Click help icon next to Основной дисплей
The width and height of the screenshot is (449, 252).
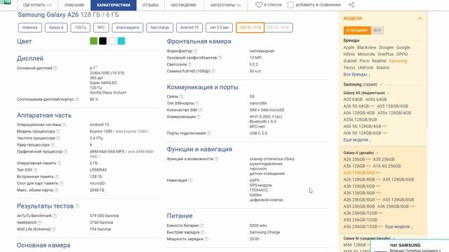click(x=55, y=68)
